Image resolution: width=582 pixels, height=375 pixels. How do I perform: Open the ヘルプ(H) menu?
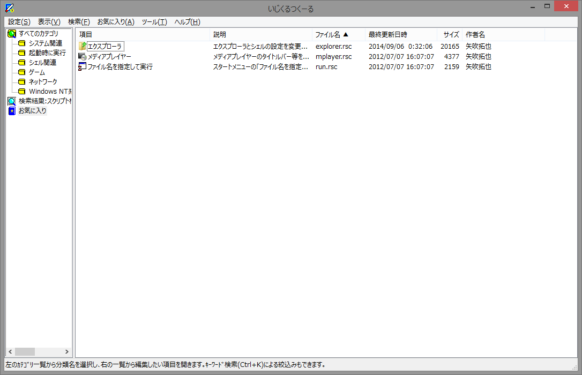(188, 22)
